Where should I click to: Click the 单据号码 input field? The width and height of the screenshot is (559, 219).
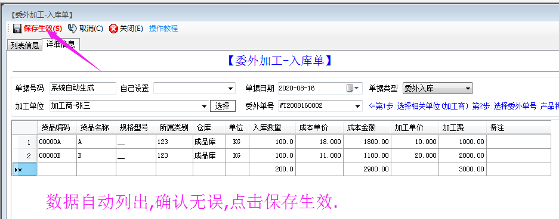click(83, 88)
